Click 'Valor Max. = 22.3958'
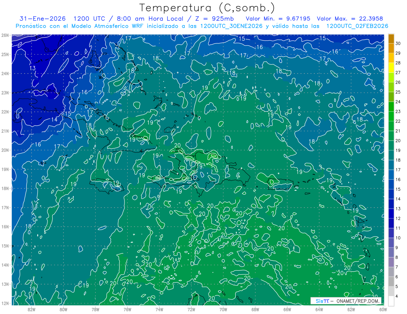The height and width of the screenshot is (314, 407). point(350,19)
